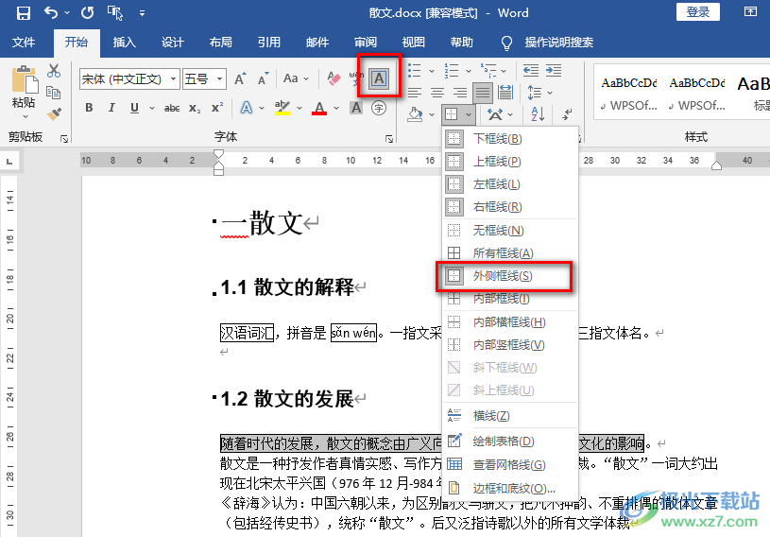Choose 无框线(N) menu item
This screenshot has width=770, height=537.
click(510, 231)
